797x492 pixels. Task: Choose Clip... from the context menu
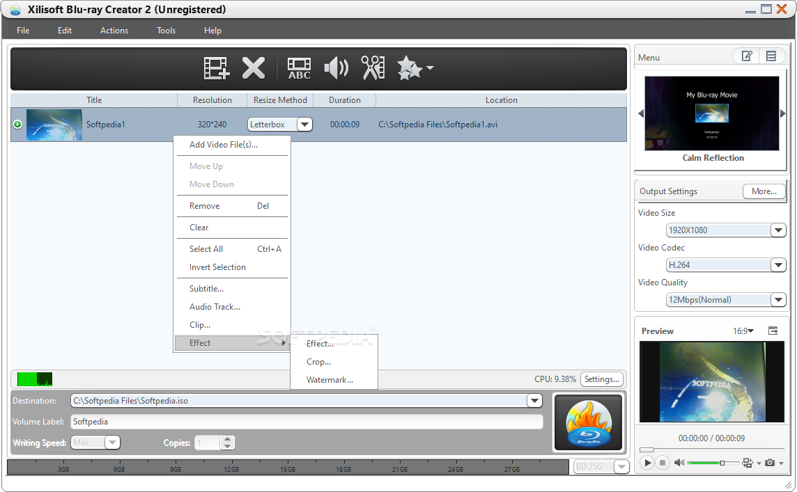(232, 325)
